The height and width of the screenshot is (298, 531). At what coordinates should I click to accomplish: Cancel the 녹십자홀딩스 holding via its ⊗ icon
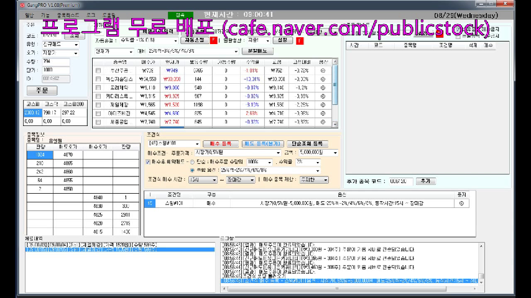pyautogui.click(x=323, y=79)
